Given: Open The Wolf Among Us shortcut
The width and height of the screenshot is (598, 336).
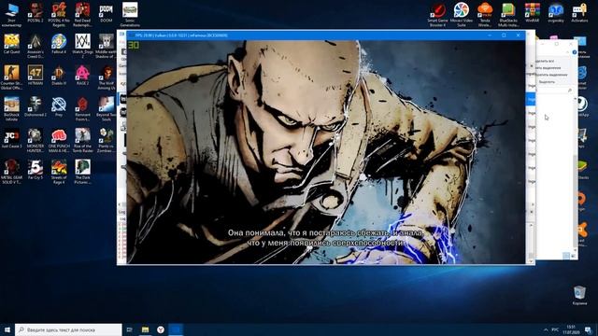Looking at the screenshot, I should (x=106, y=77).
